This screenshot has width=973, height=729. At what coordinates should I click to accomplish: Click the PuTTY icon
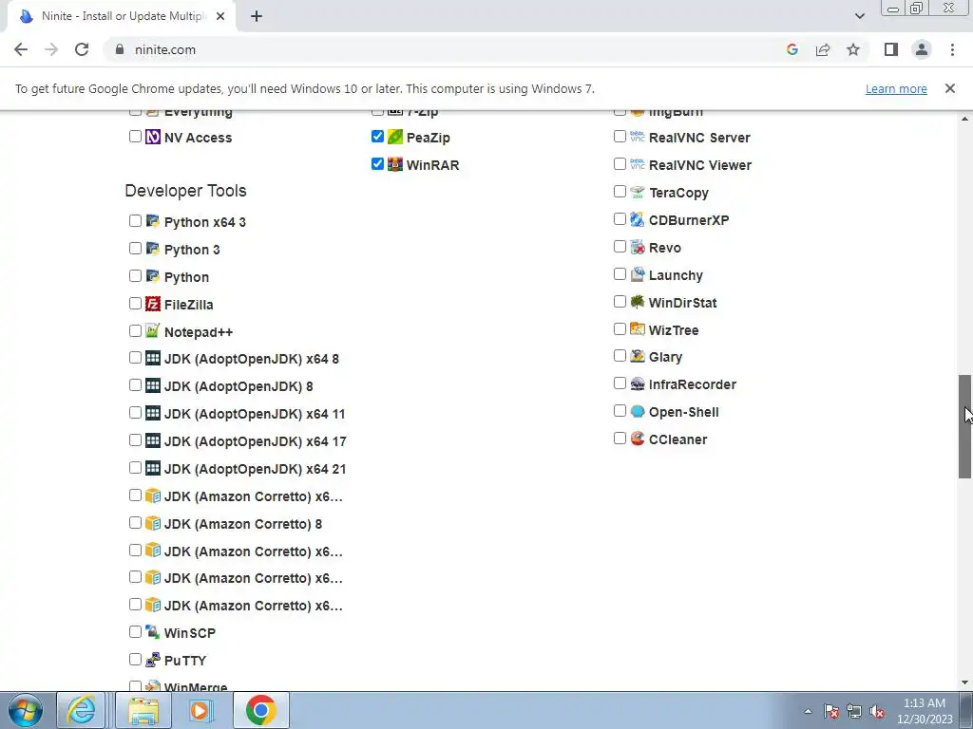(x=153, y=660)
